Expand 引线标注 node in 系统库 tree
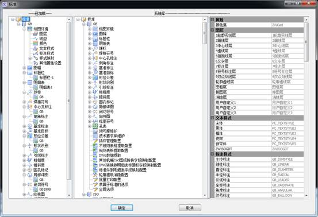Image resolution: width=318 pixels, height=217 pixels. point(90,87)
